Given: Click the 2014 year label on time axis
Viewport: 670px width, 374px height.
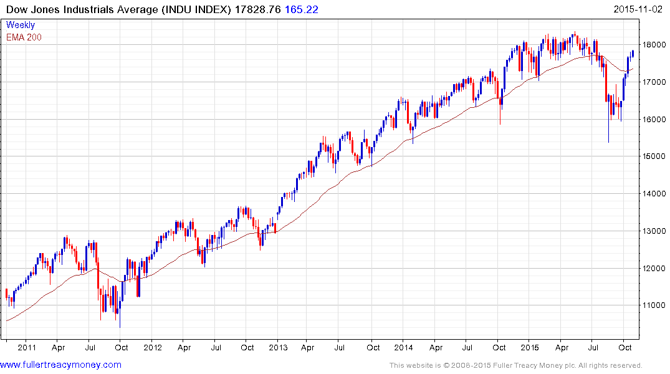Looking at the screenshot, I should (x=403, y=347).
